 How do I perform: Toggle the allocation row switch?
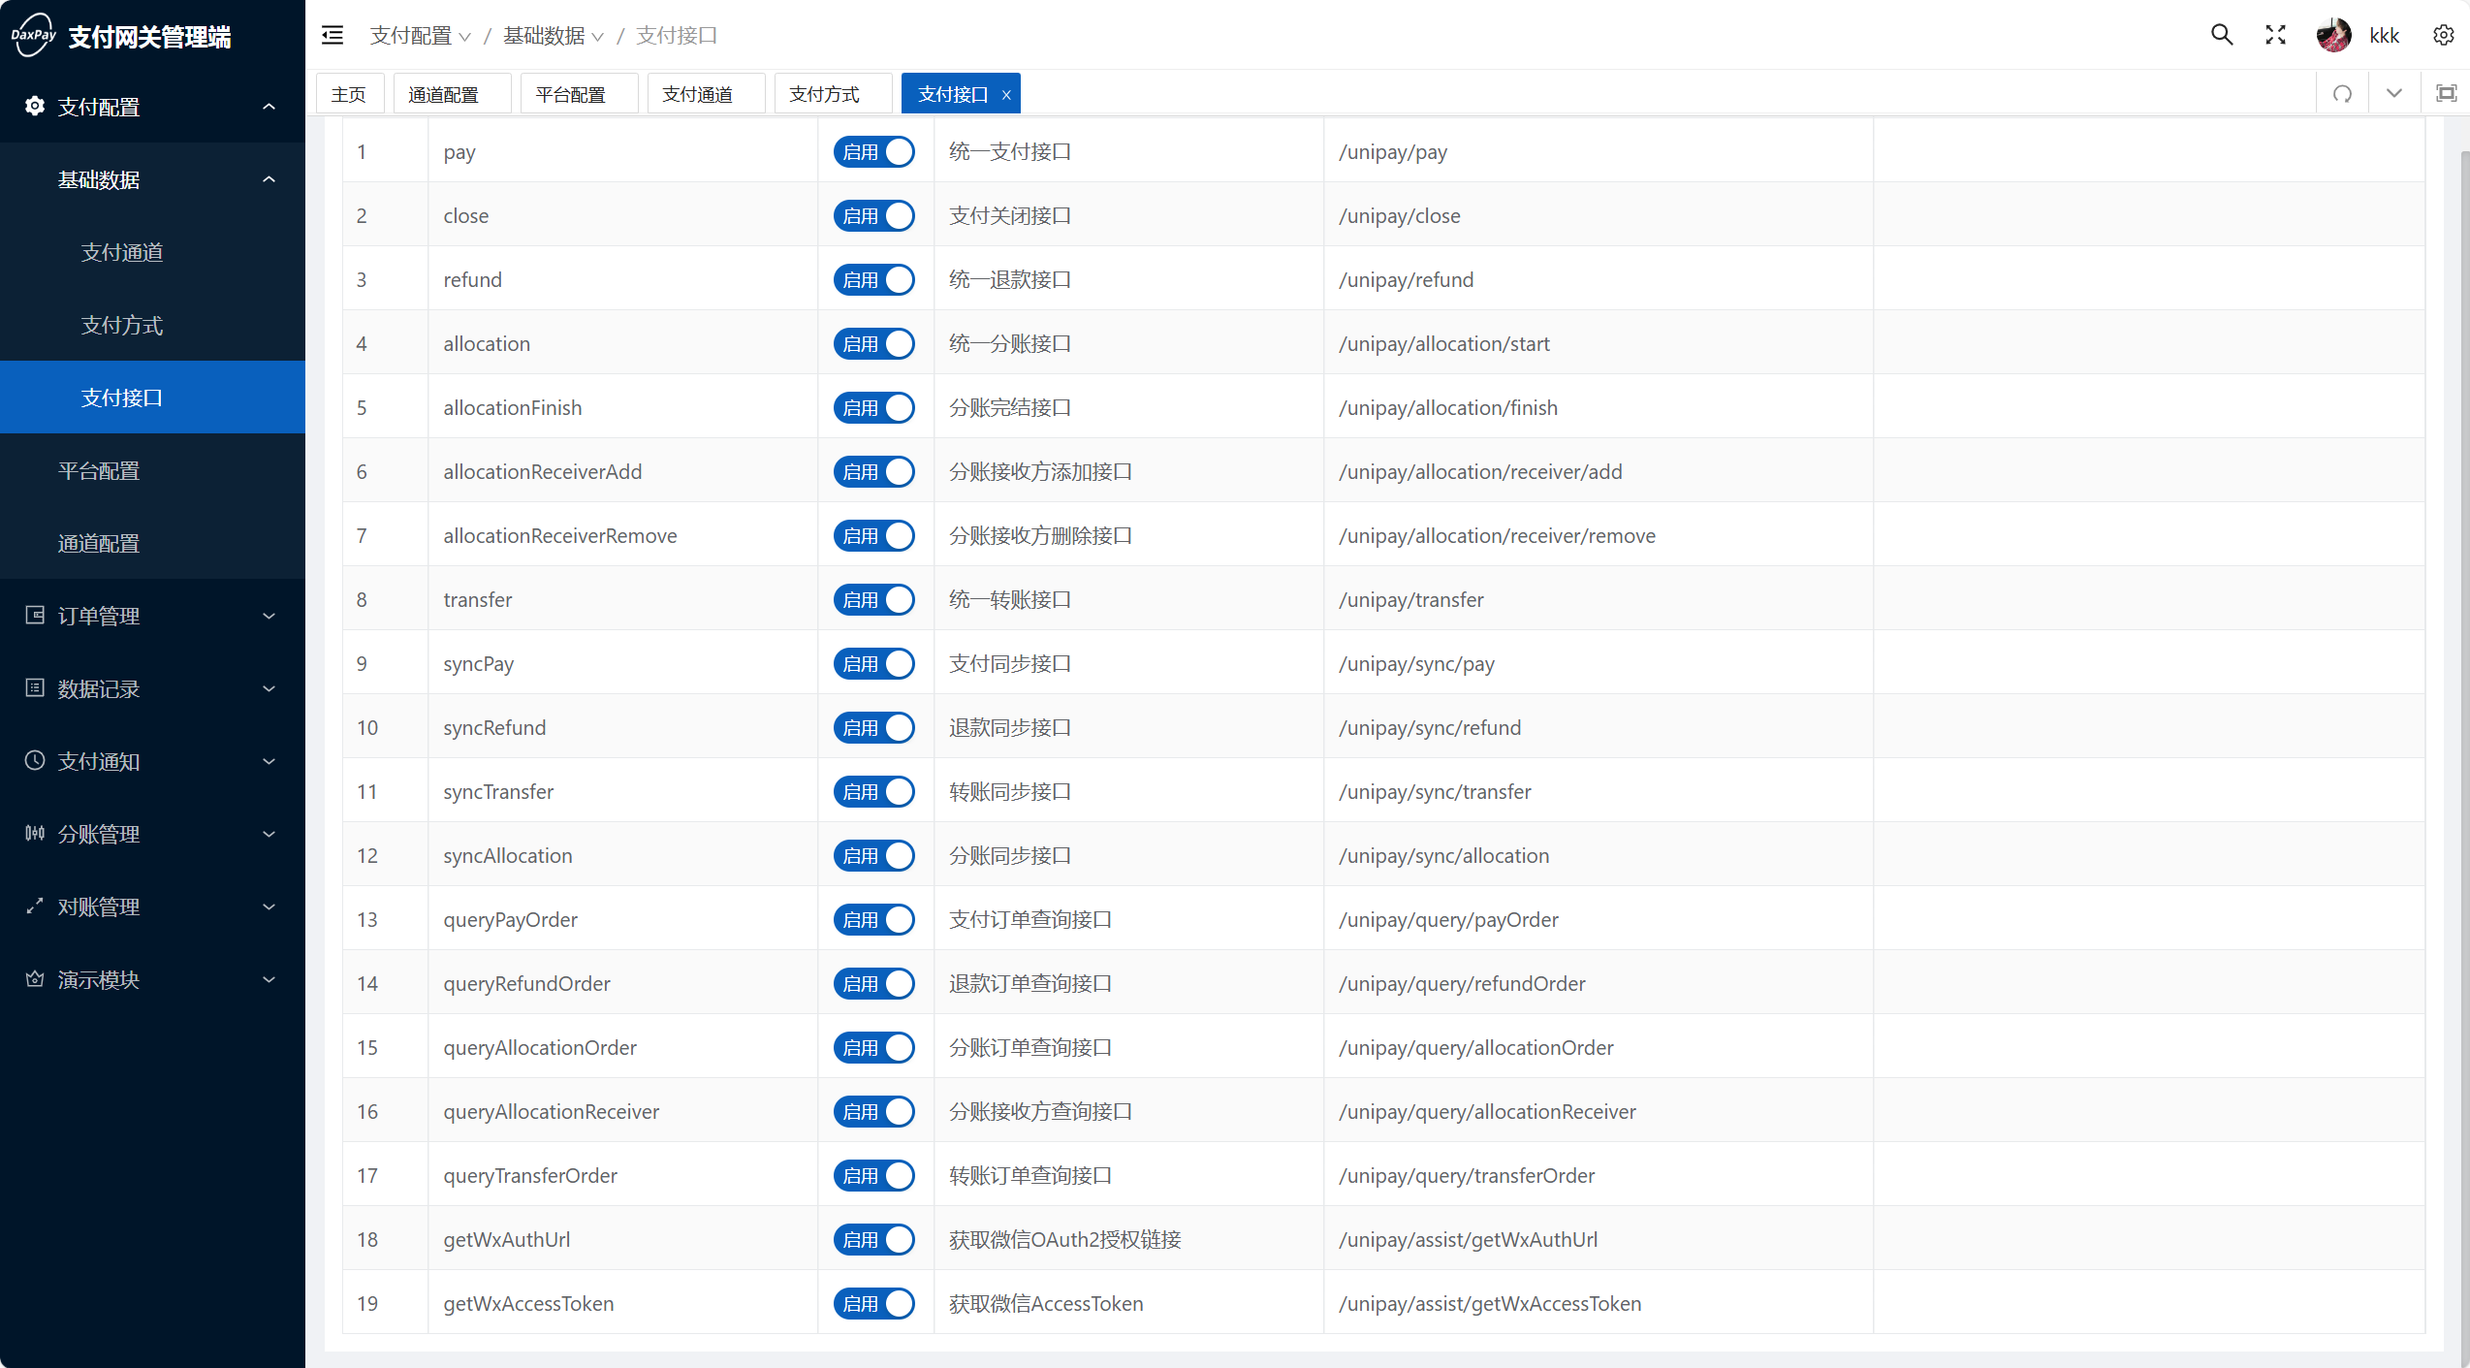pyautogui.click(x=874, y=344)
